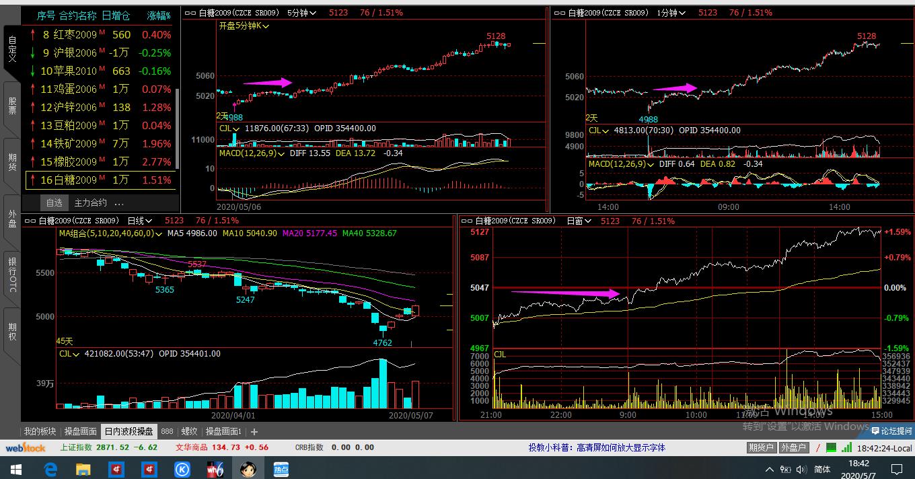Open the 螺纹 page tab
The width and height of the screenshot is (915, 479).
point(190,432)
